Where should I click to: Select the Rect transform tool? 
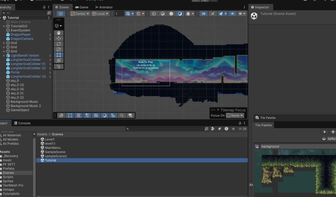pyautogui.click(x=58, y=55)
